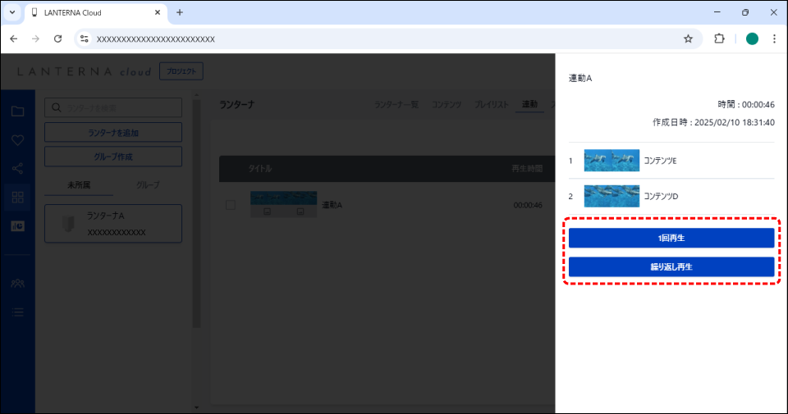Click the list icon at sidebar bottom
The image size is (788, 414).
(x=17, y=312)
